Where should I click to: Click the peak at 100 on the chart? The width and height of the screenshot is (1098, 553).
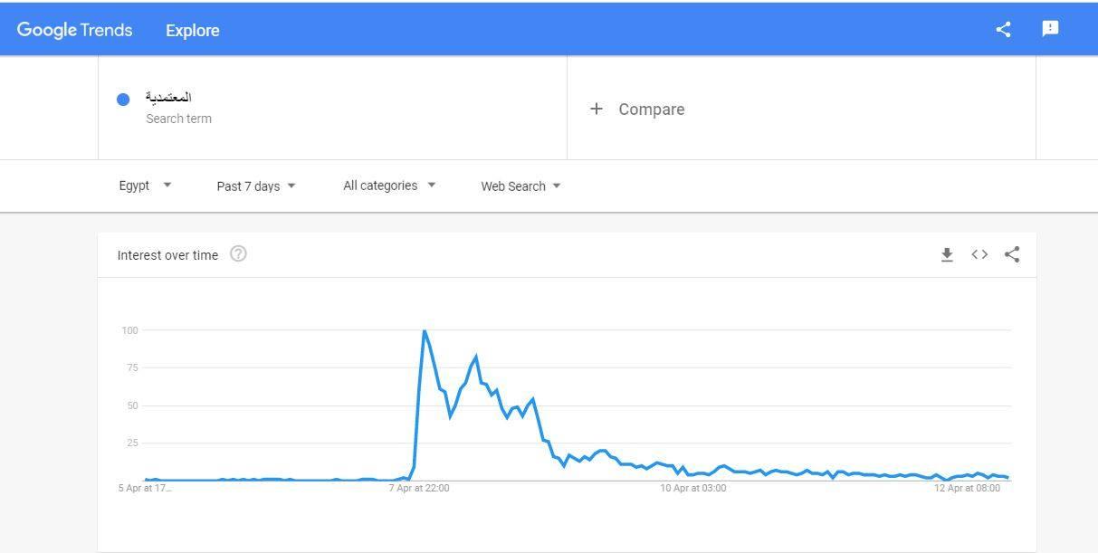pos(424,331)
